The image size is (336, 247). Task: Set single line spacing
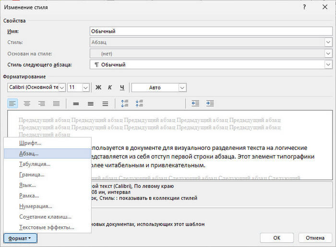(76, 104)
